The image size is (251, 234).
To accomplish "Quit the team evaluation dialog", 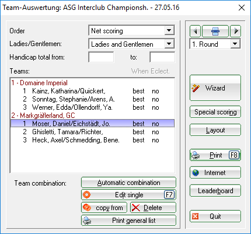I will 215,216.
